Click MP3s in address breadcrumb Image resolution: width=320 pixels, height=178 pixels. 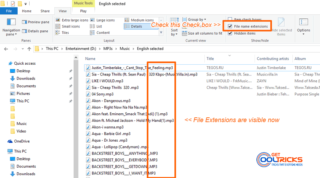pyautogui.click(x=108, y=49)
